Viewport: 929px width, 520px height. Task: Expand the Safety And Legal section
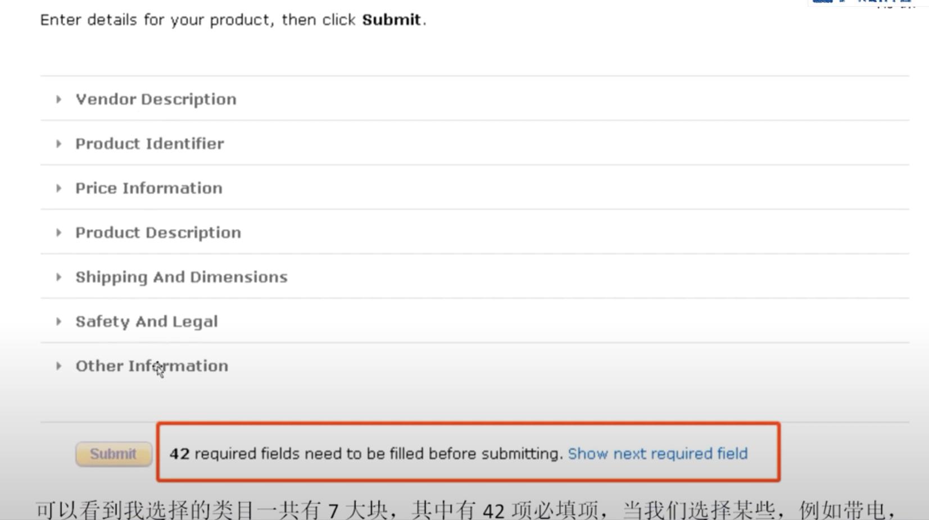[x=147, y=321]
